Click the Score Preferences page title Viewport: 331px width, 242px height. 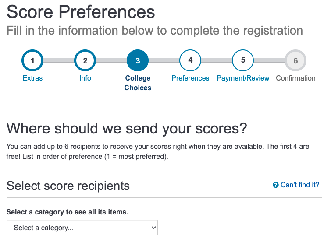(x=81, y=12)
